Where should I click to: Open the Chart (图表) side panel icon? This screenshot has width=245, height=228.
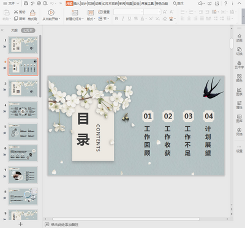click(239, 90)
